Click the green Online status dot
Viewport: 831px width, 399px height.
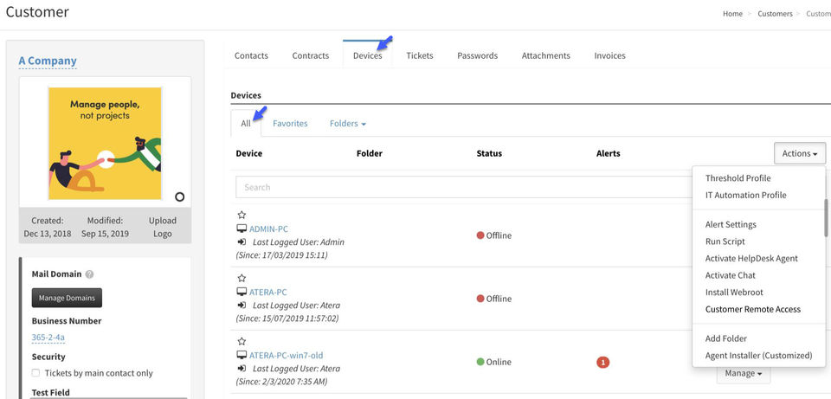(x=480, y=362)
